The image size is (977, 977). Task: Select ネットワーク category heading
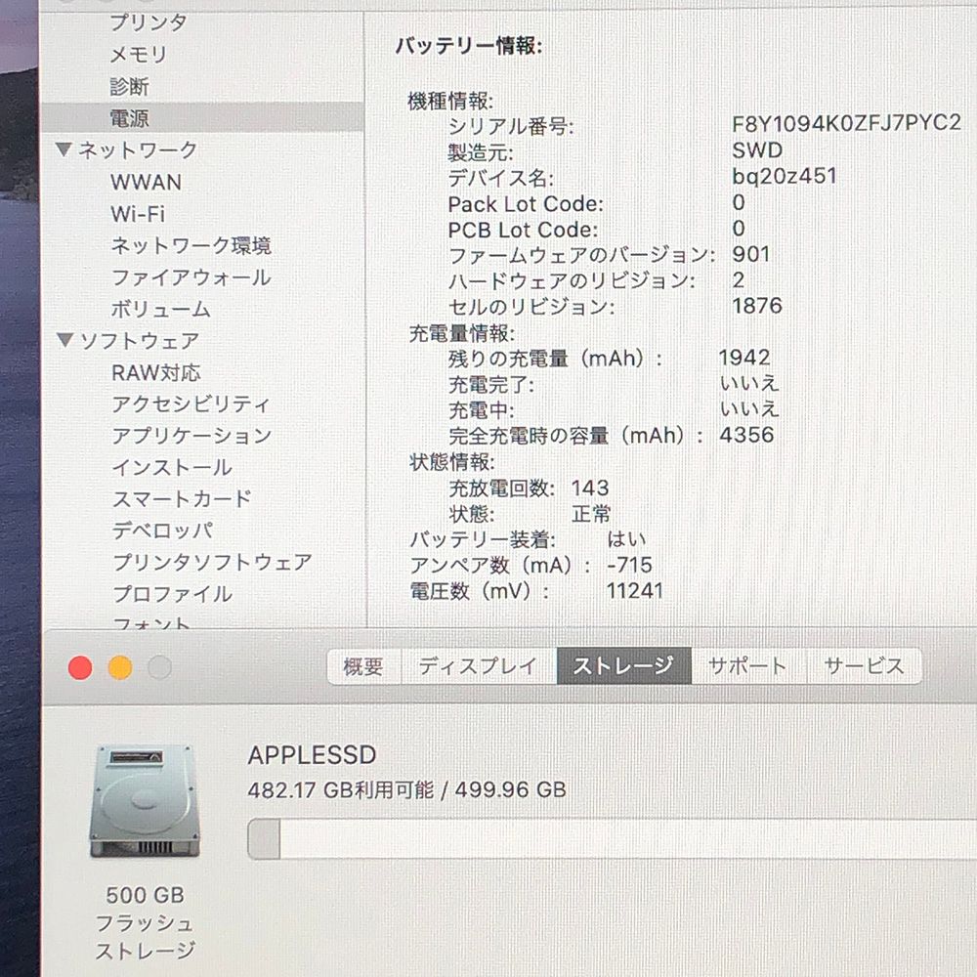pos(138,150)
